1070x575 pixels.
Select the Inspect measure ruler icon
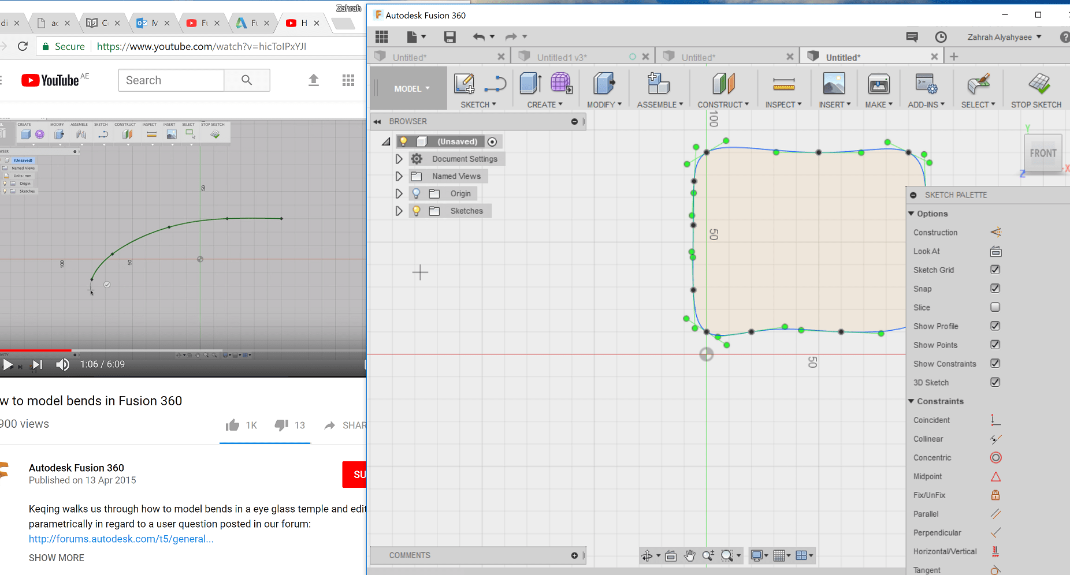[x=783, y=85]
